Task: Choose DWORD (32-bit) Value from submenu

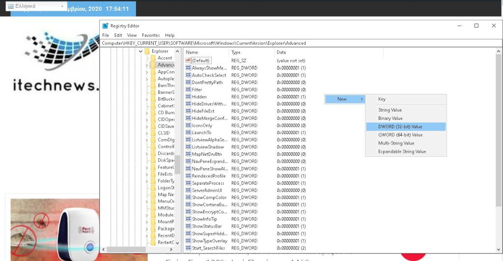Action: (406, 126)
